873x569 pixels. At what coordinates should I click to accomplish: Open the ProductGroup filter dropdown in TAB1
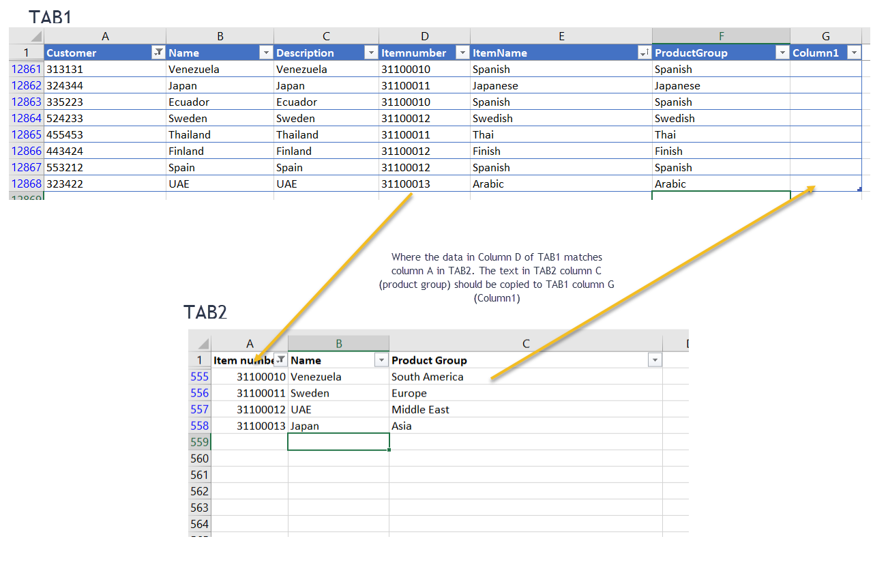tap(782, 53)
